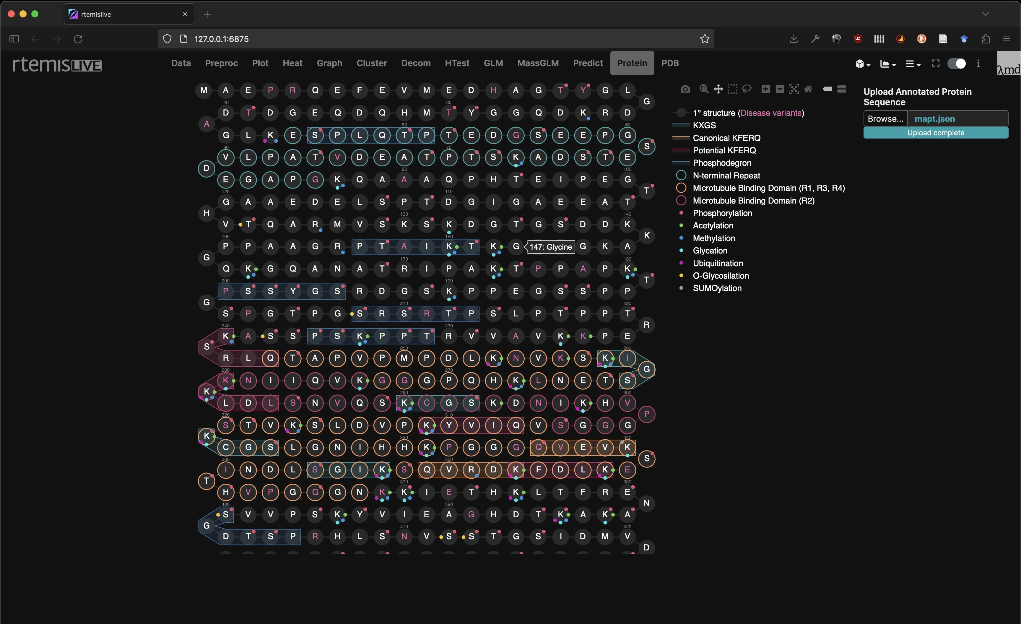Open the DuckDuckGo extension icon

[921, 38]
